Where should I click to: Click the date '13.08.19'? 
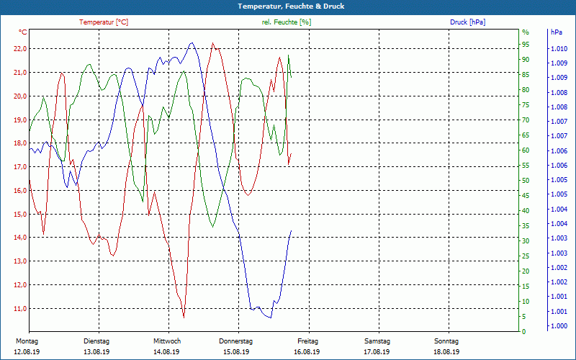pyautogui.click(x=96, y=352)
